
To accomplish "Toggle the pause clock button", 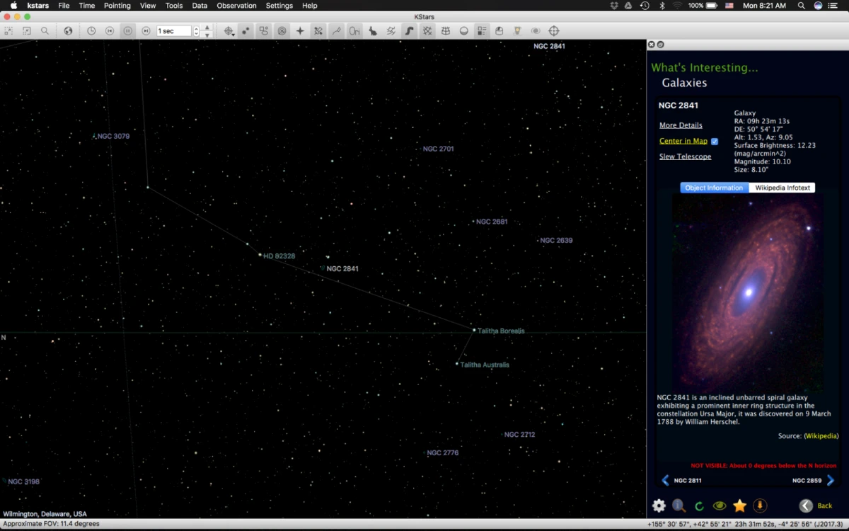I will [x=127, y=31].
